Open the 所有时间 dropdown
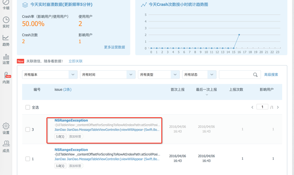 coord(108,75)
